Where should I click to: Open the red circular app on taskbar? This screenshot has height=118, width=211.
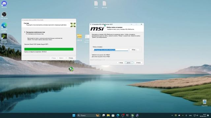click(123, 115)
